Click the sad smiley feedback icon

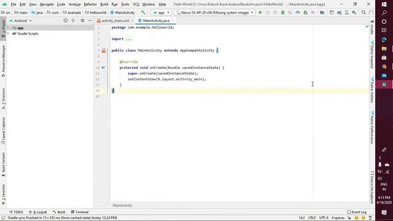(364, 218)
